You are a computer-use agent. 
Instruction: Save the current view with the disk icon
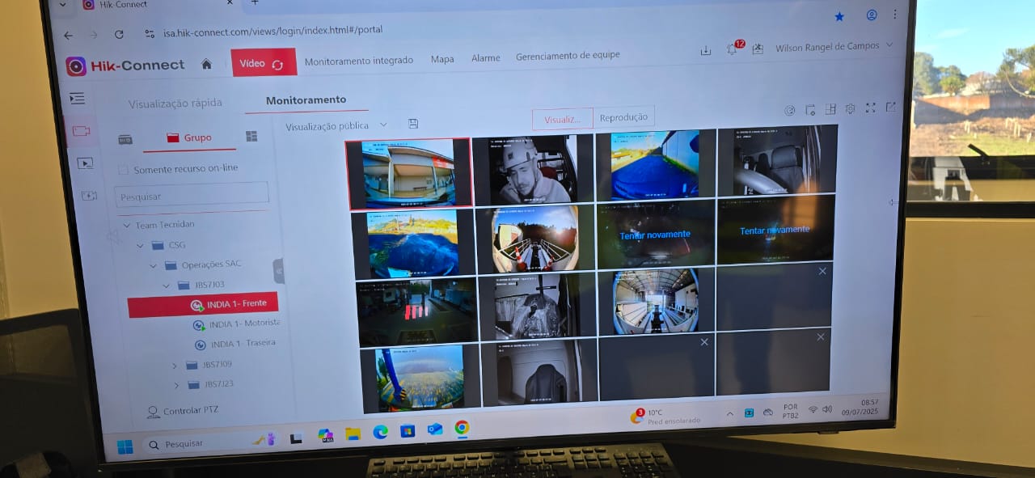coord(413,124)
